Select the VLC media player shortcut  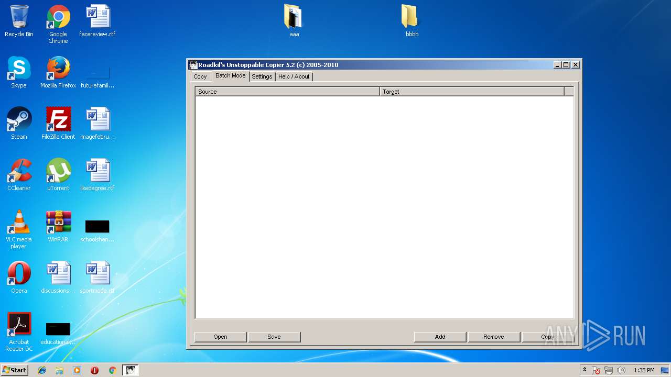[19, 229]
